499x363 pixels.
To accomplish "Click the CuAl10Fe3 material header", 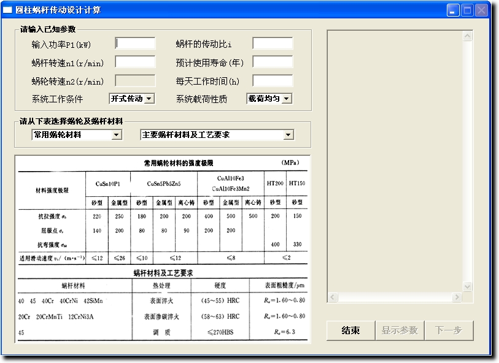I will point(231,178).
